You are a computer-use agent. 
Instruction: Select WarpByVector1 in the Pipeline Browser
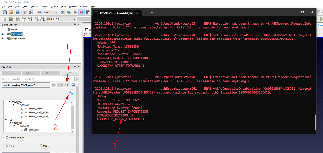[19, 38]
